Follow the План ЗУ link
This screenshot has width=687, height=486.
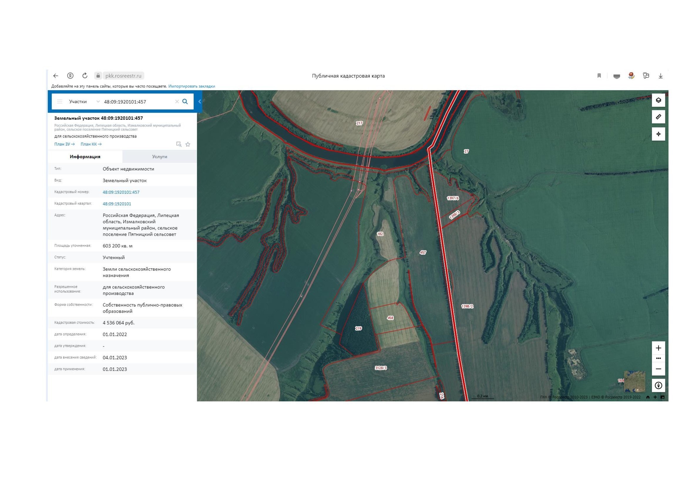click(64, 144)
